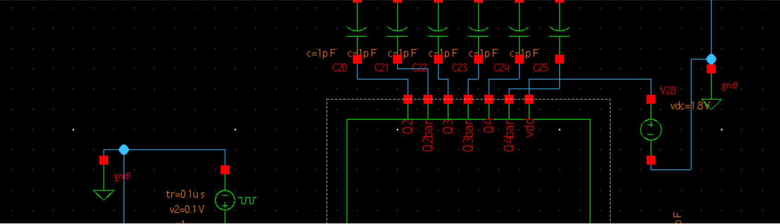This screenshot has height=224, width=780.
Task: Select the capacitor symbol labeled C24
Action: (x=519, y=31)
